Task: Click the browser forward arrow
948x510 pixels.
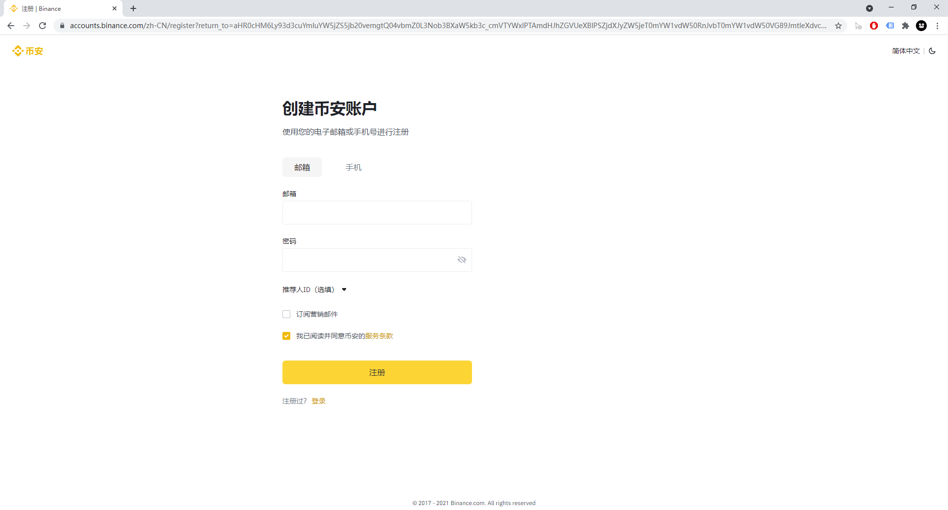Action: click(27, 26)
